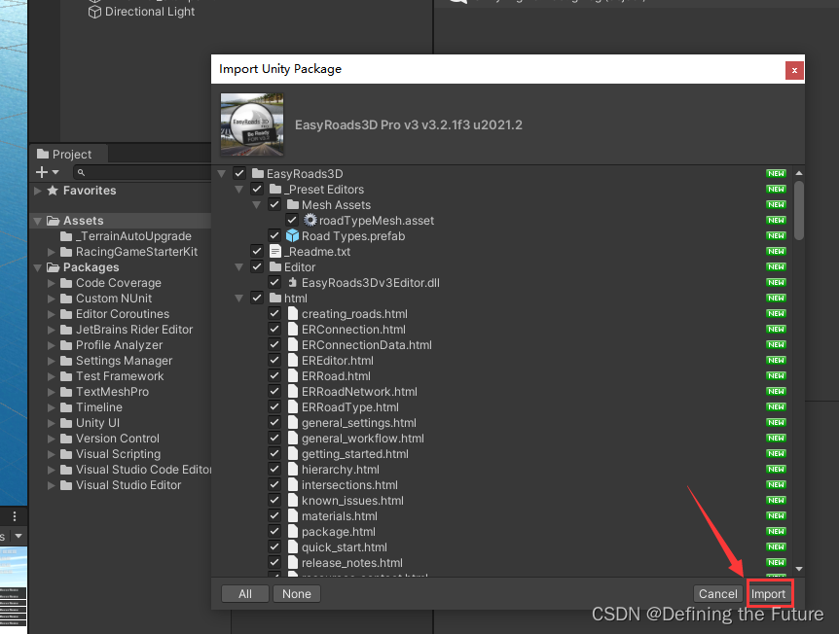The image size is (839, 634).
Task: Expand the Visual Scripting package arrow
Action: 51,454
